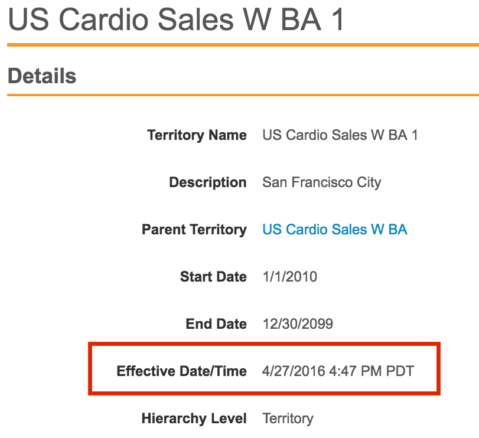Click the Hierarchy Level field label

[x=194, y=419]
